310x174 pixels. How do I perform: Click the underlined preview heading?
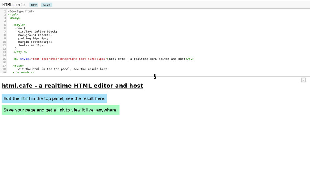click(72, 86)
